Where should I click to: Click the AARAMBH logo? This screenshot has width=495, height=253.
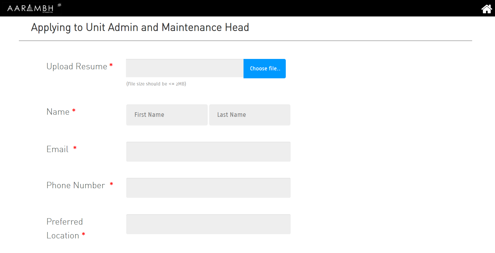[30, 8]
